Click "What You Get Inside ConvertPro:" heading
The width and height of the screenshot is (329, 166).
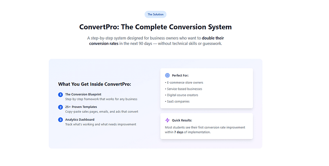coord(94,84)
